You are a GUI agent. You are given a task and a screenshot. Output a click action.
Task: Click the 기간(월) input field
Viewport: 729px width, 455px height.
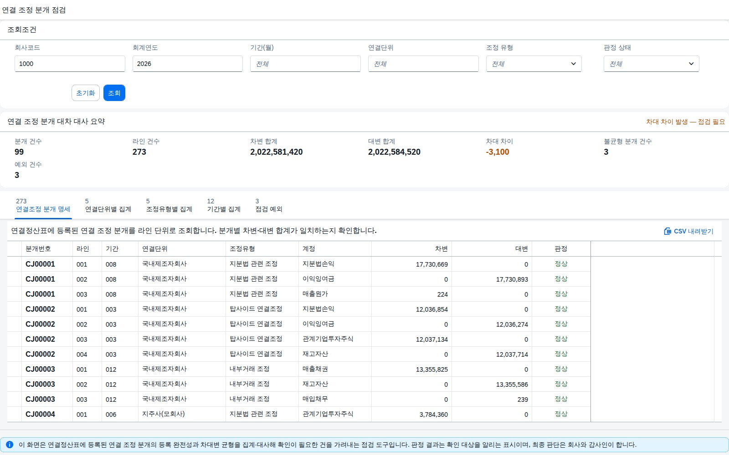305,64
